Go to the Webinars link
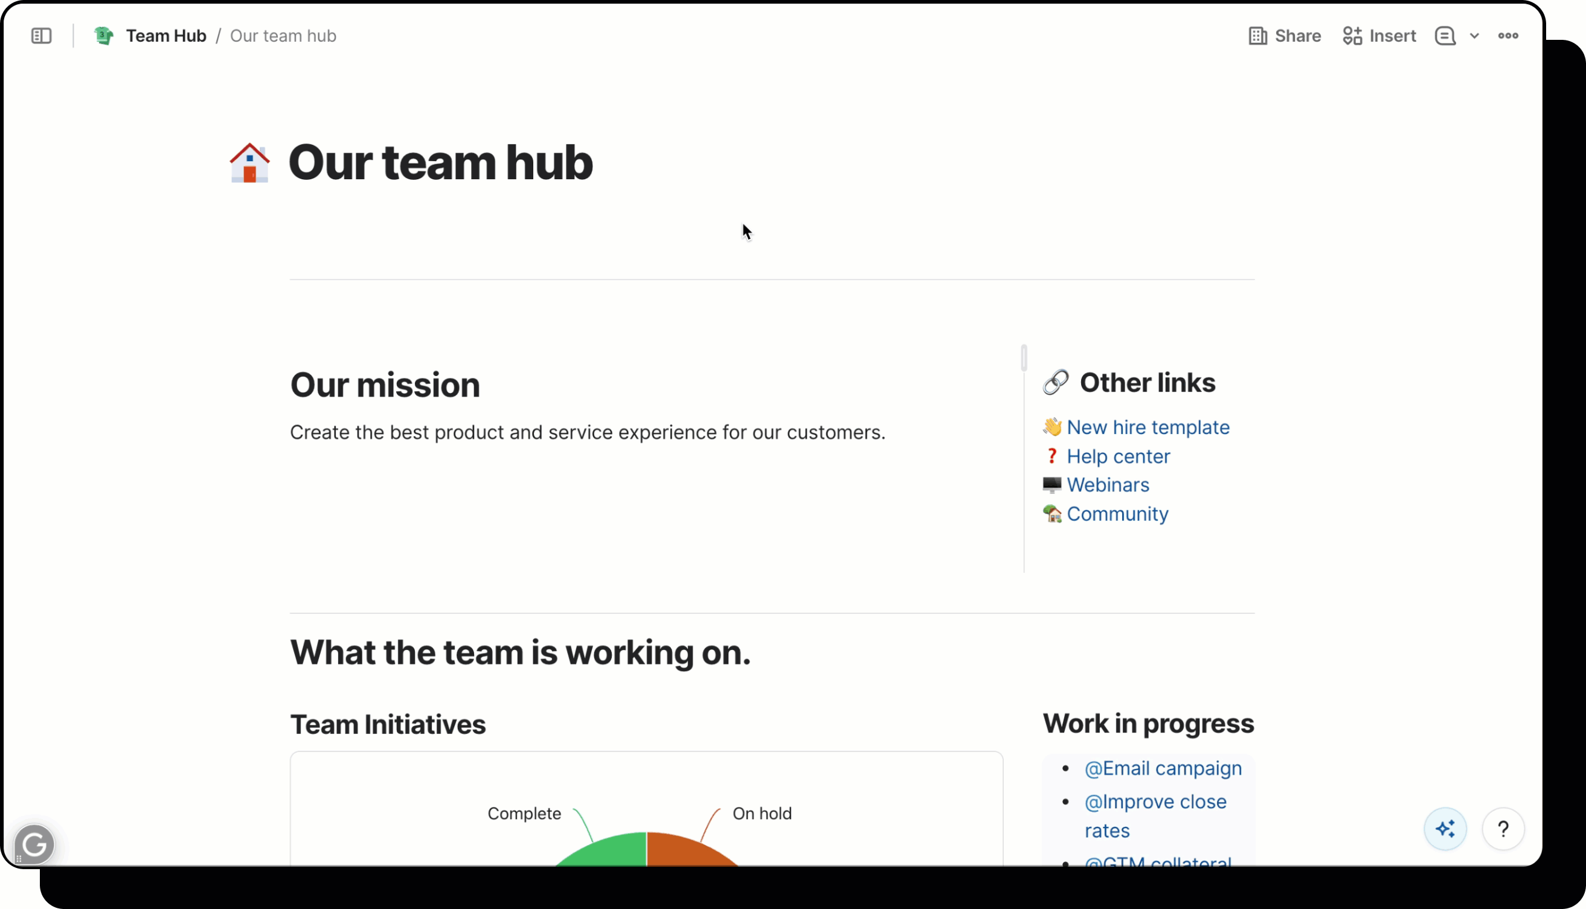The width and height of the screenshot is (1586, 909). click(1108, 485)
